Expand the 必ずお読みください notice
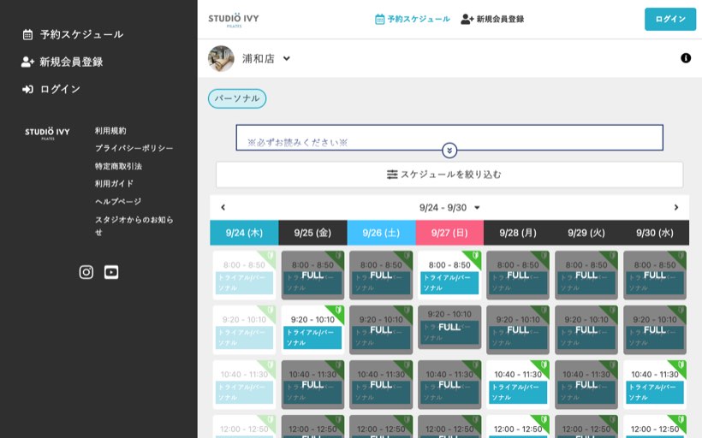 pyautogui.click(x=449, y=151)
